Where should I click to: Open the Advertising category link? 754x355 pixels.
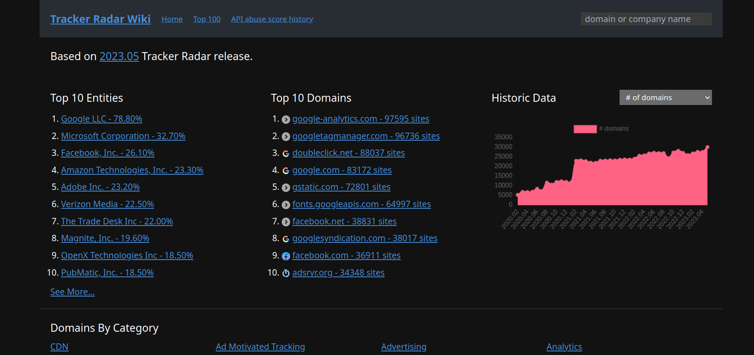coord(404,347)
